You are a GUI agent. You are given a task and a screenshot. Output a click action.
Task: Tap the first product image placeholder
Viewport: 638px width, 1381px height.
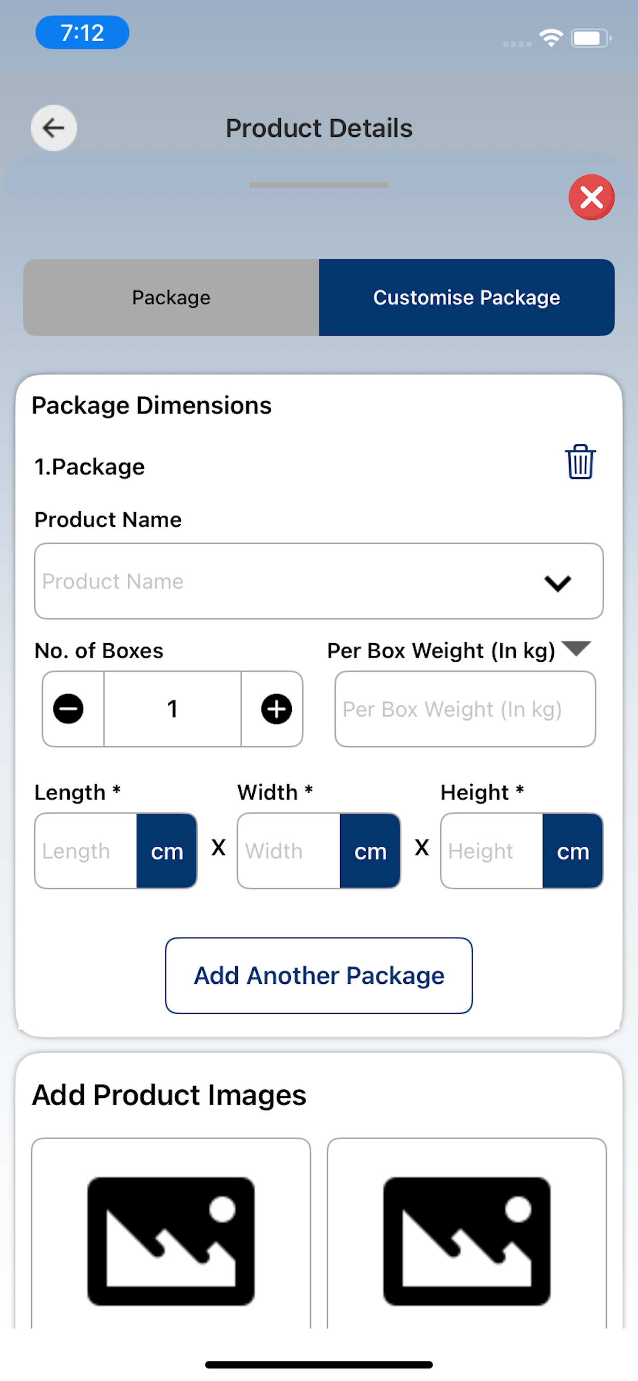click(171, 1233)
